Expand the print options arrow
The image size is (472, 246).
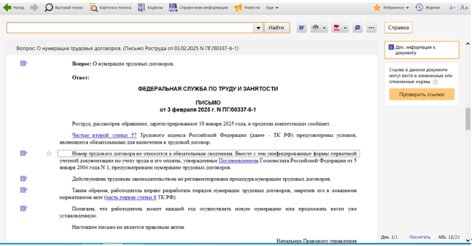click(x=324, y=28)
